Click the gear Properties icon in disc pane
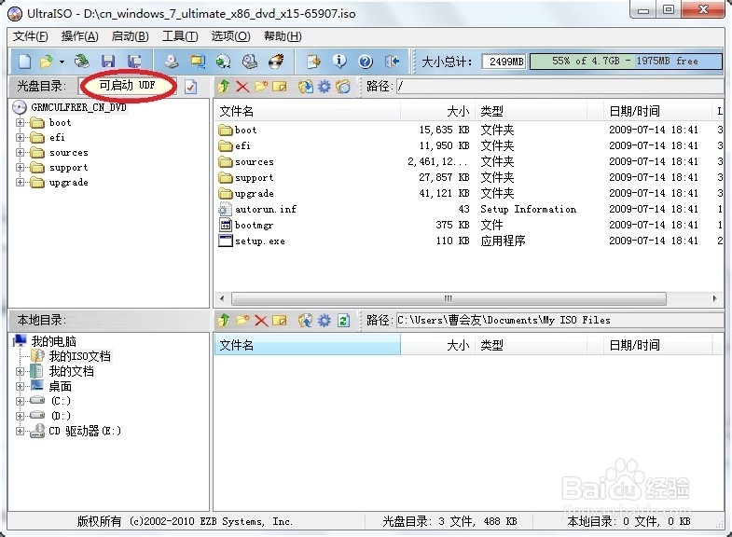Image resolution: width=732 pixels, height=537 pixels. [324, 87]
